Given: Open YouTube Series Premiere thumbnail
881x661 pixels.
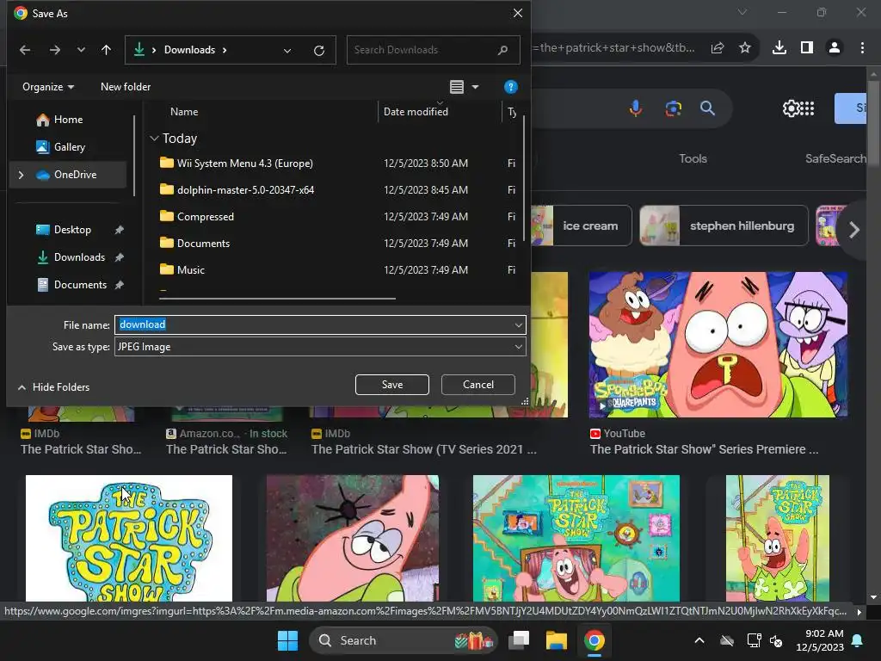Looking at the screenshot, I should point(718,344).
